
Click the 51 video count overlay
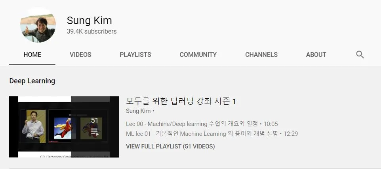point(95,120)
